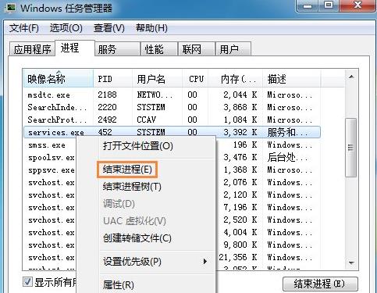The image size is (377, 293).
Task: Click memory value 2,044 K
Action: [240, 95]
